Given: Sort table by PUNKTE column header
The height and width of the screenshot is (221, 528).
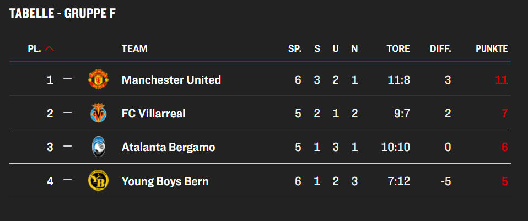Looking at the screenshot, I should coord(492,49).
